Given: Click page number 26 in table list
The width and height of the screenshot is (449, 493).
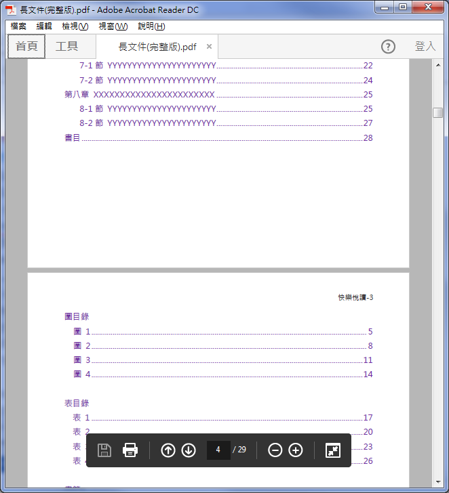Looking at the screenshot, I should point(368,461).
